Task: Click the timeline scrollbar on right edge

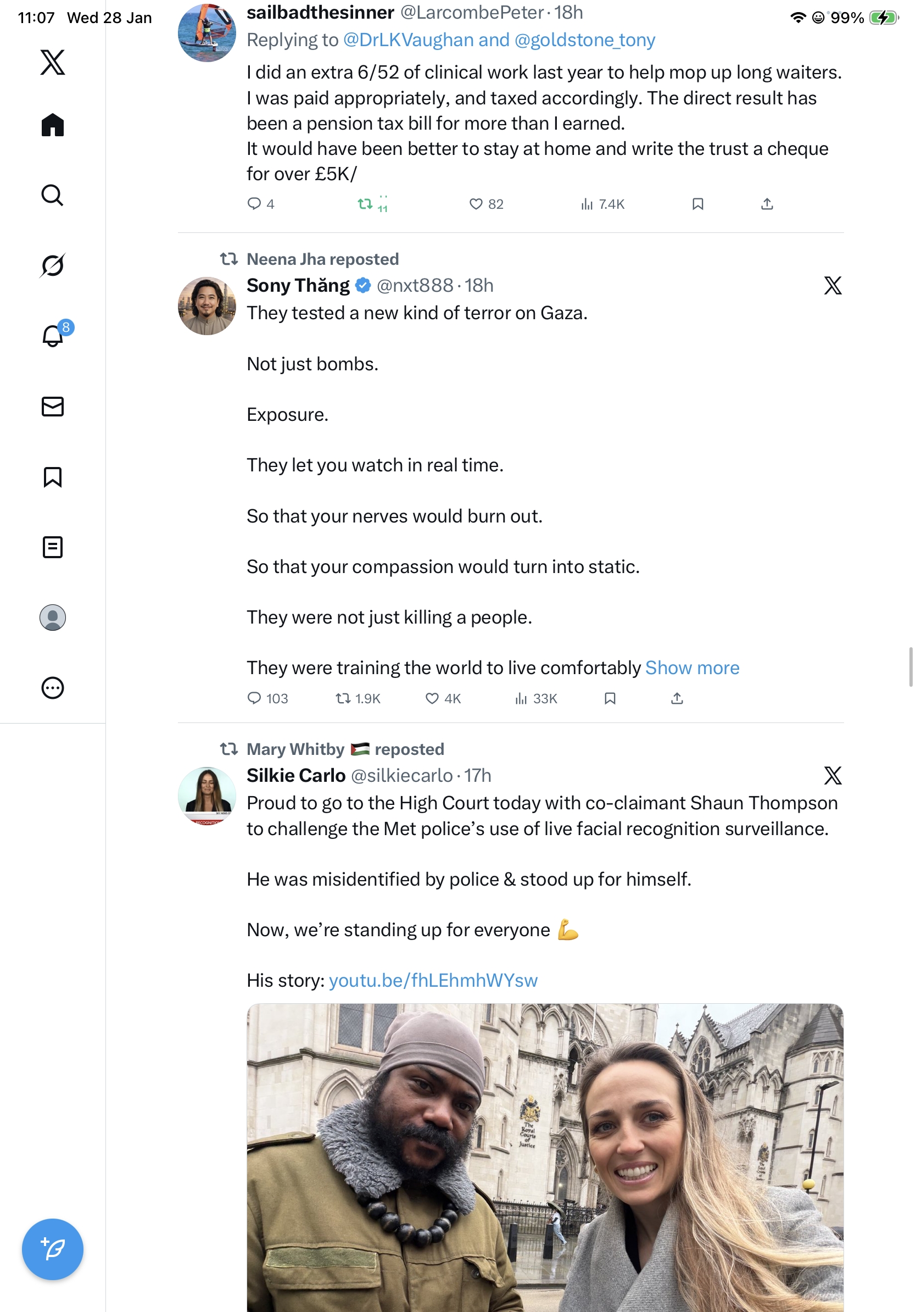Action: point(911,666)
